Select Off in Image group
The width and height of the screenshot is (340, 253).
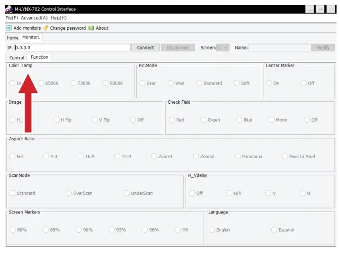(137, 120)
